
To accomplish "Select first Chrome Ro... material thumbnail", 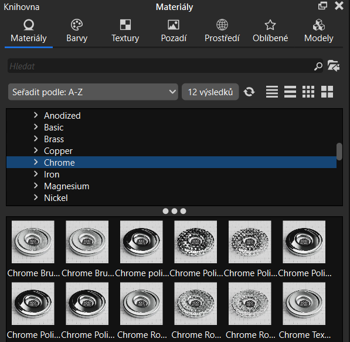I will pyautogui.click(x=141, y=304).
